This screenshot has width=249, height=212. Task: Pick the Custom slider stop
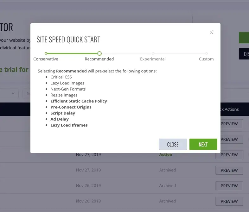(207, 53)
